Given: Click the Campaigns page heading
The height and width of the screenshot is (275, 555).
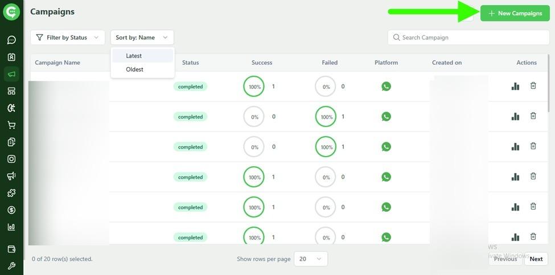Looking at the screenshot, I should click(x=52, y=12).
